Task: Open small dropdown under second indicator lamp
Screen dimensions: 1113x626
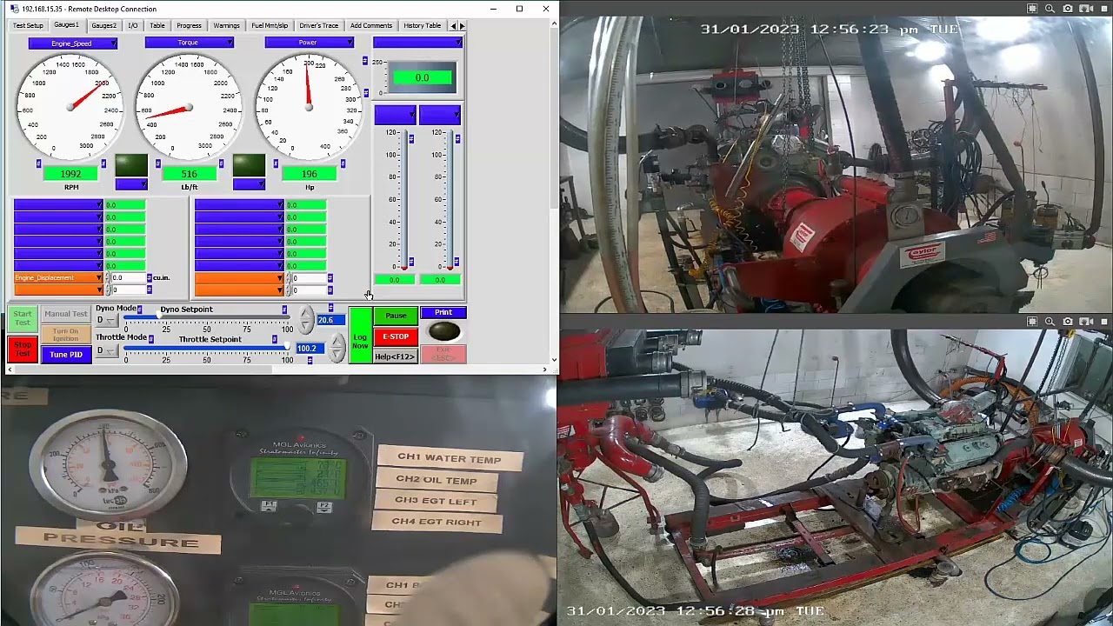Action: tap(249, 184)
